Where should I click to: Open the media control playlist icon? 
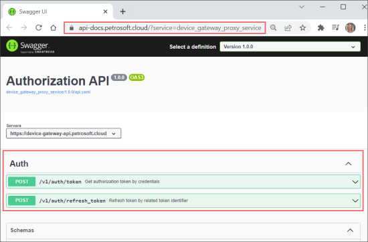[x=336, y=27]
